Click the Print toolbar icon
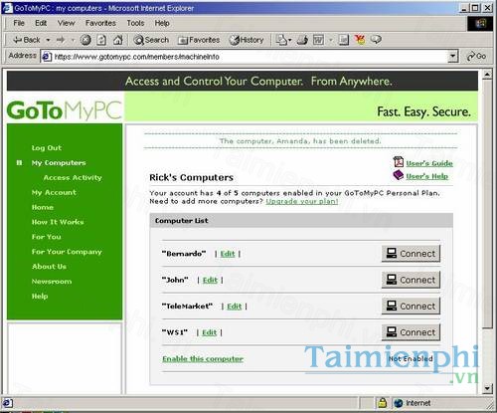Image resolution: width=497 pixels, height=413 pixels. 302,40
